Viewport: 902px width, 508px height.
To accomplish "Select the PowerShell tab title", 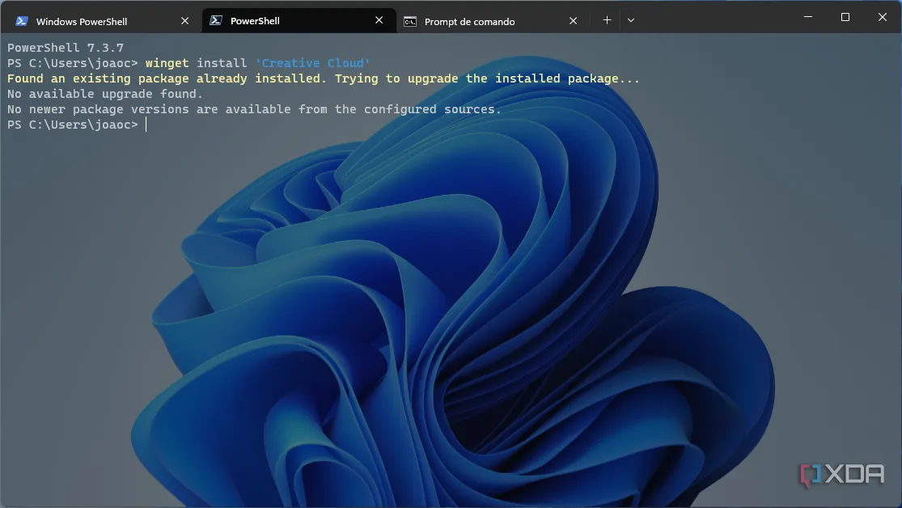I will (x=255, y=21).
